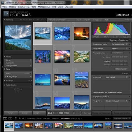Select the Метаданные library filter

(98, 20)
